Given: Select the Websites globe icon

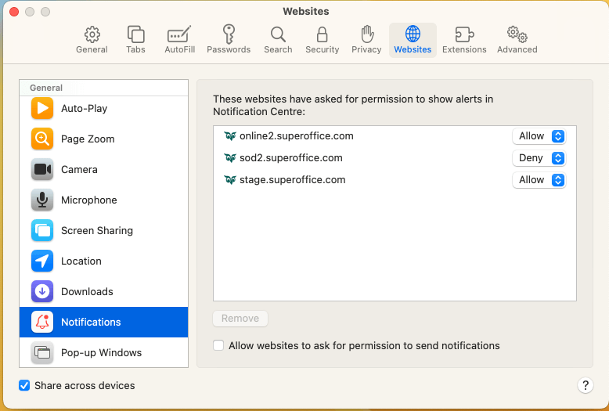Looking at the screenshot, I should click(413, 34).
